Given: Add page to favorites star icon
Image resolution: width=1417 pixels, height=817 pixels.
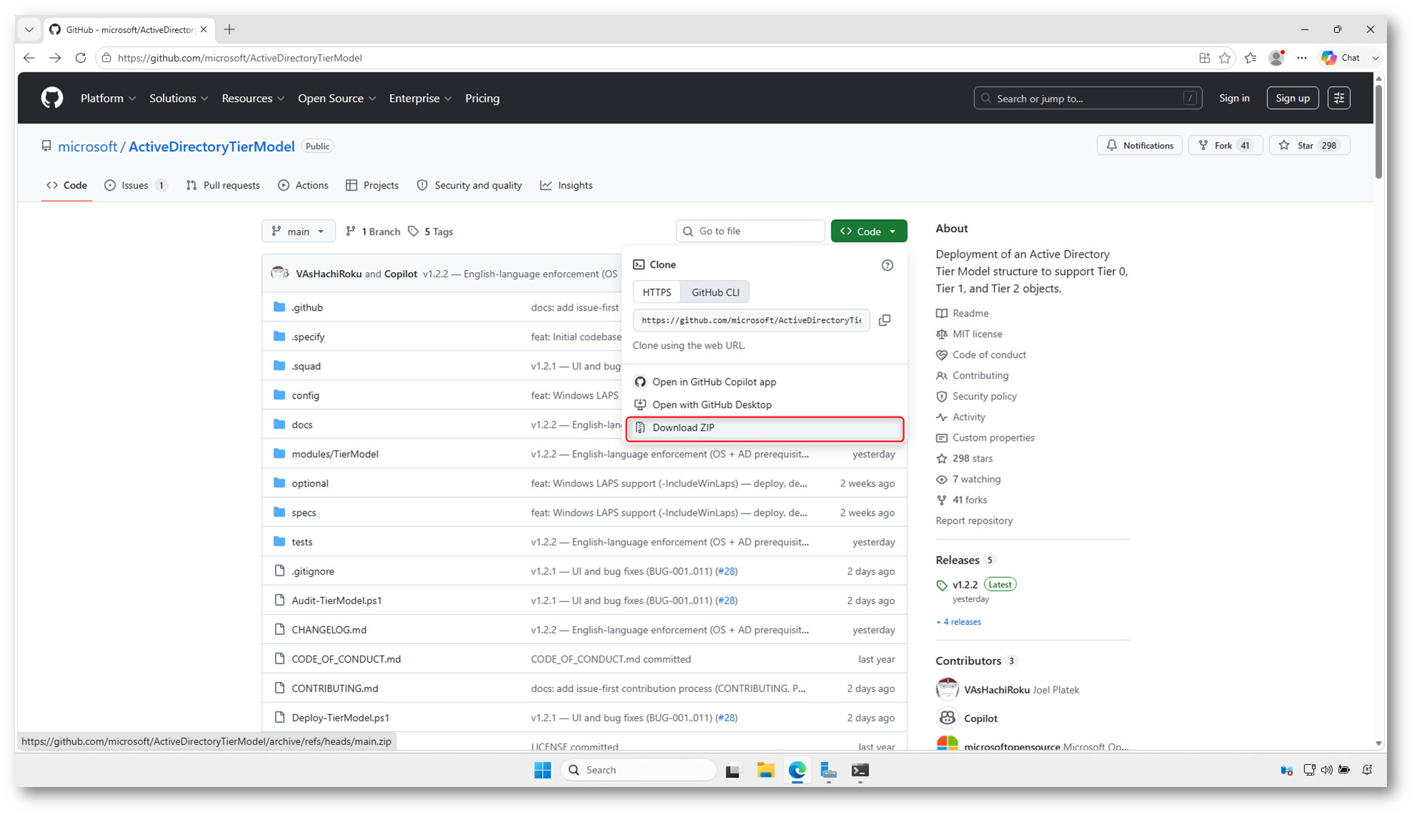Looking at the screenshot, I should (1225, 58).
